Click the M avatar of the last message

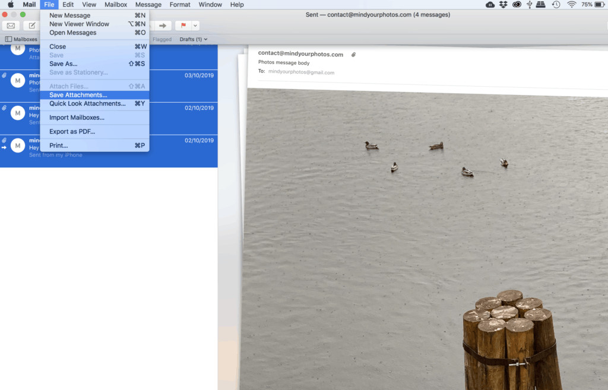(x=18, y=146)
